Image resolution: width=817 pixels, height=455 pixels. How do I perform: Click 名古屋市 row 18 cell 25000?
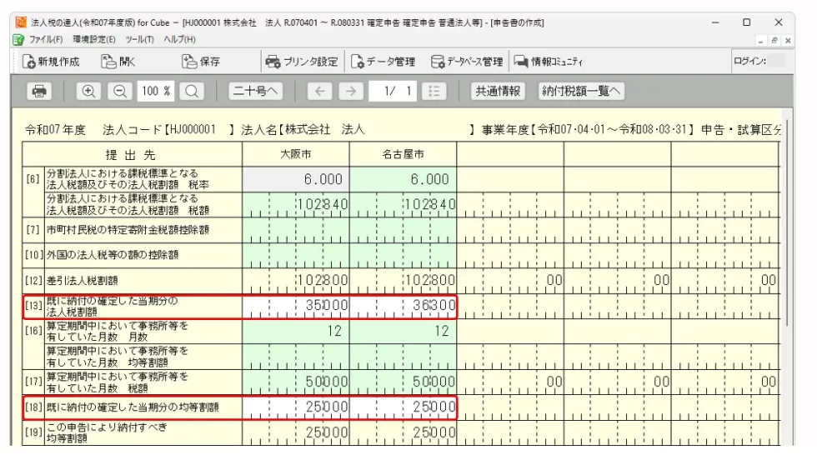pos(403,407)
